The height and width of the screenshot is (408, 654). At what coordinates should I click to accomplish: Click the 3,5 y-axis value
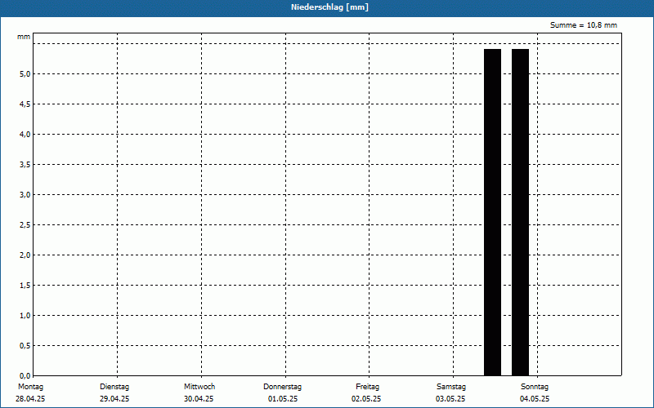tap(25, 165)
